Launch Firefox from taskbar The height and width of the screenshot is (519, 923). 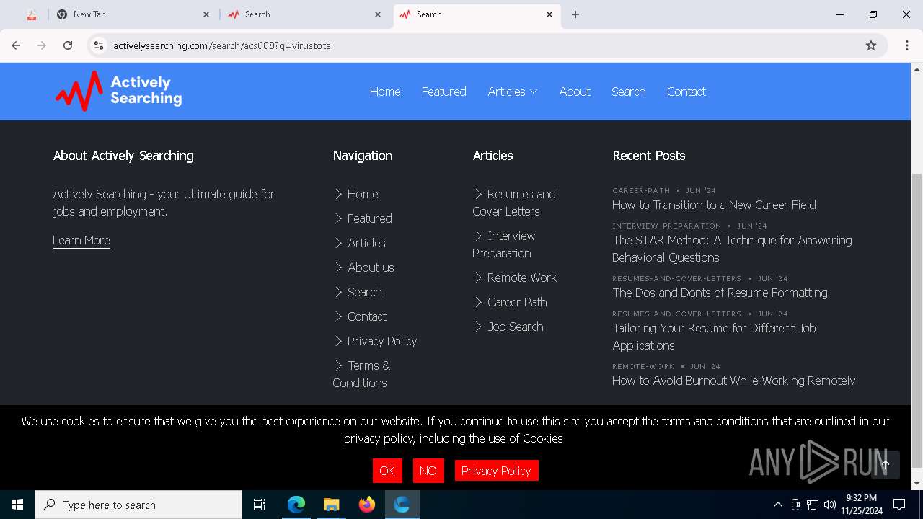click(x=366, y=505)
